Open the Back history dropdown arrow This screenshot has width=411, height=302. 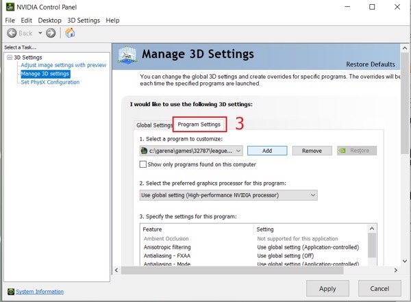(x=40, y=33)
